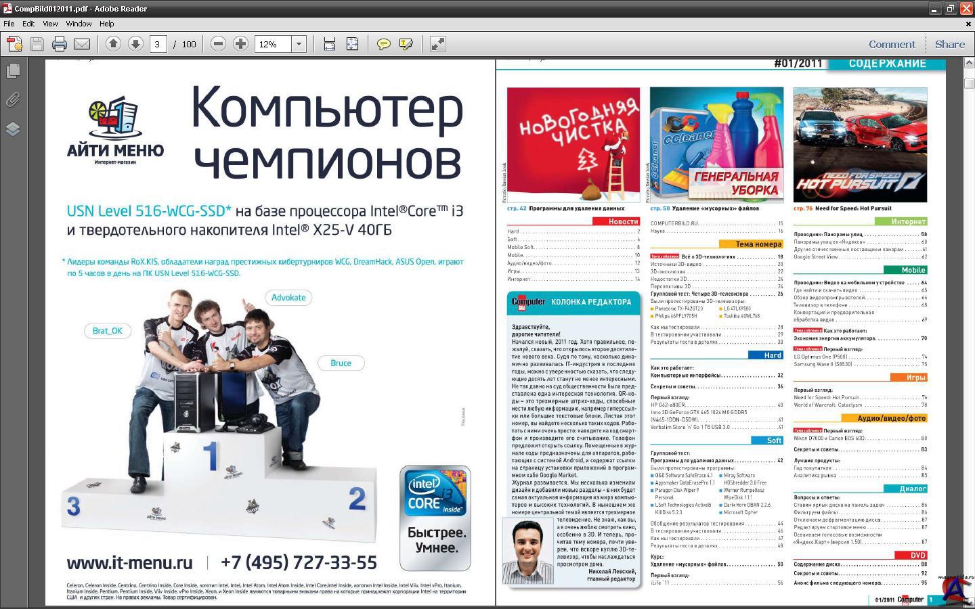Click the Create PDF toolbar icon
The width and height of the screenshot is (975, 609).
14,44
